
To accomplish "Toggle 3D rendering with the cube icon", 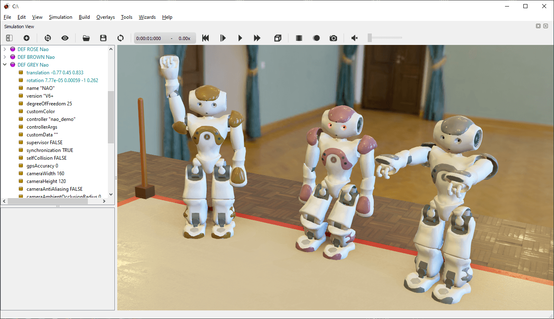I will pos(278,38).
